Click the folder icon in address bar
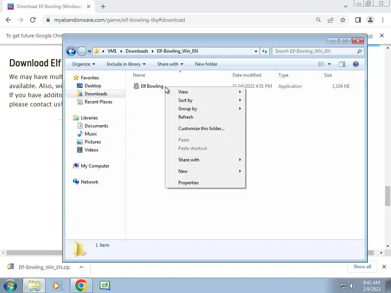The width and height of the screenshot is (391, 293). [x=97, y=51]
